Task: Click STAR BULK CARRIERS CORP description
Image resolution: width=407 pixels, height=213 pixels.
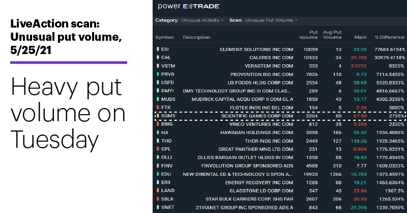Action: (249, 199)
